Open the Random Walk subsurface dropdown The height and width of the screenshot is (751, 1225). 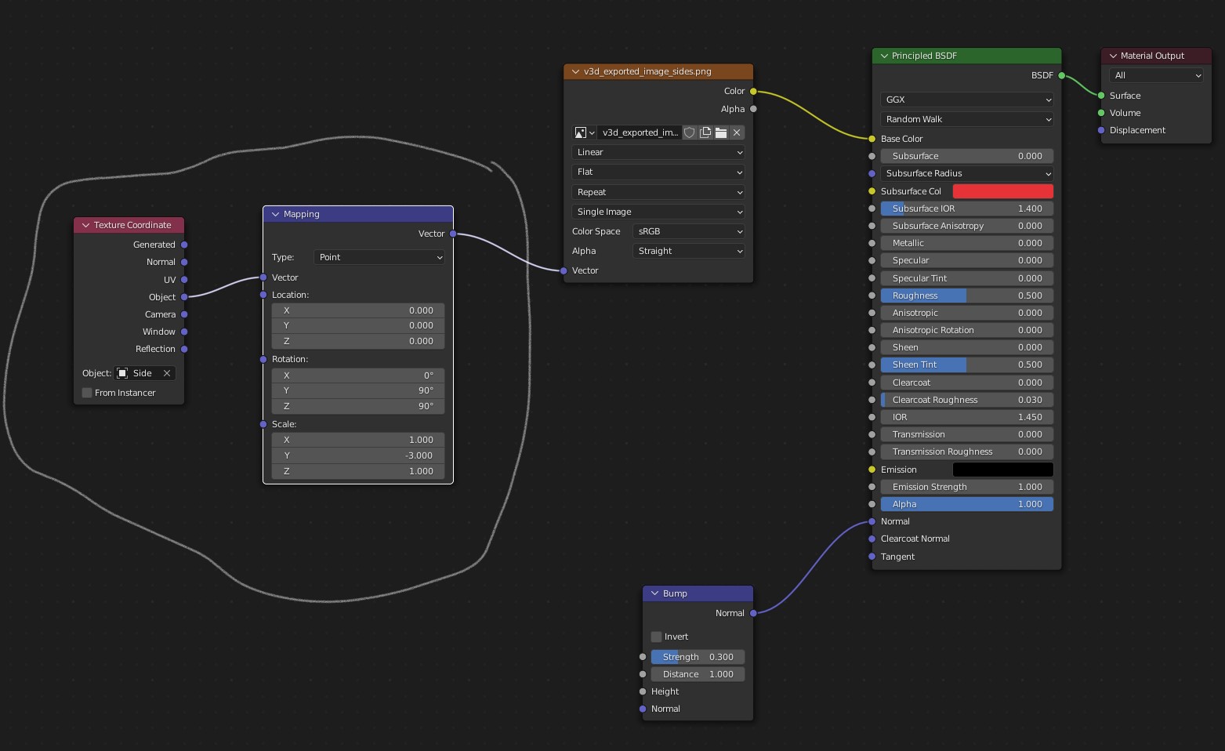(967, 119)
